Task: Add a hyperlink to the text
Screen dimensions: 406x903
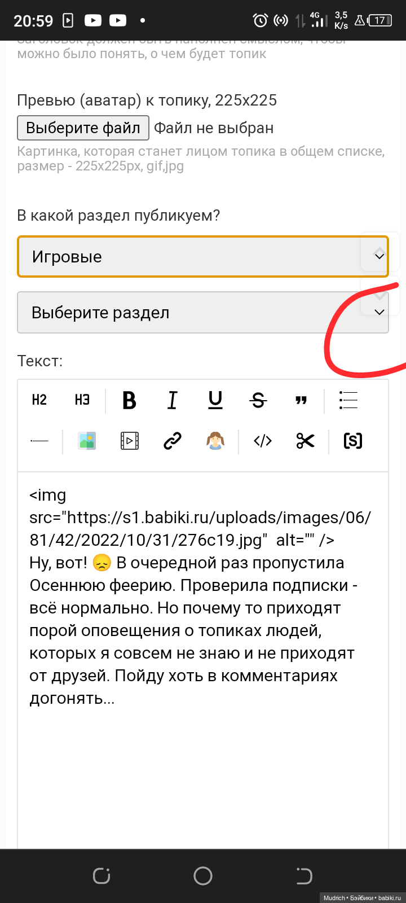Action: point(173,441)
